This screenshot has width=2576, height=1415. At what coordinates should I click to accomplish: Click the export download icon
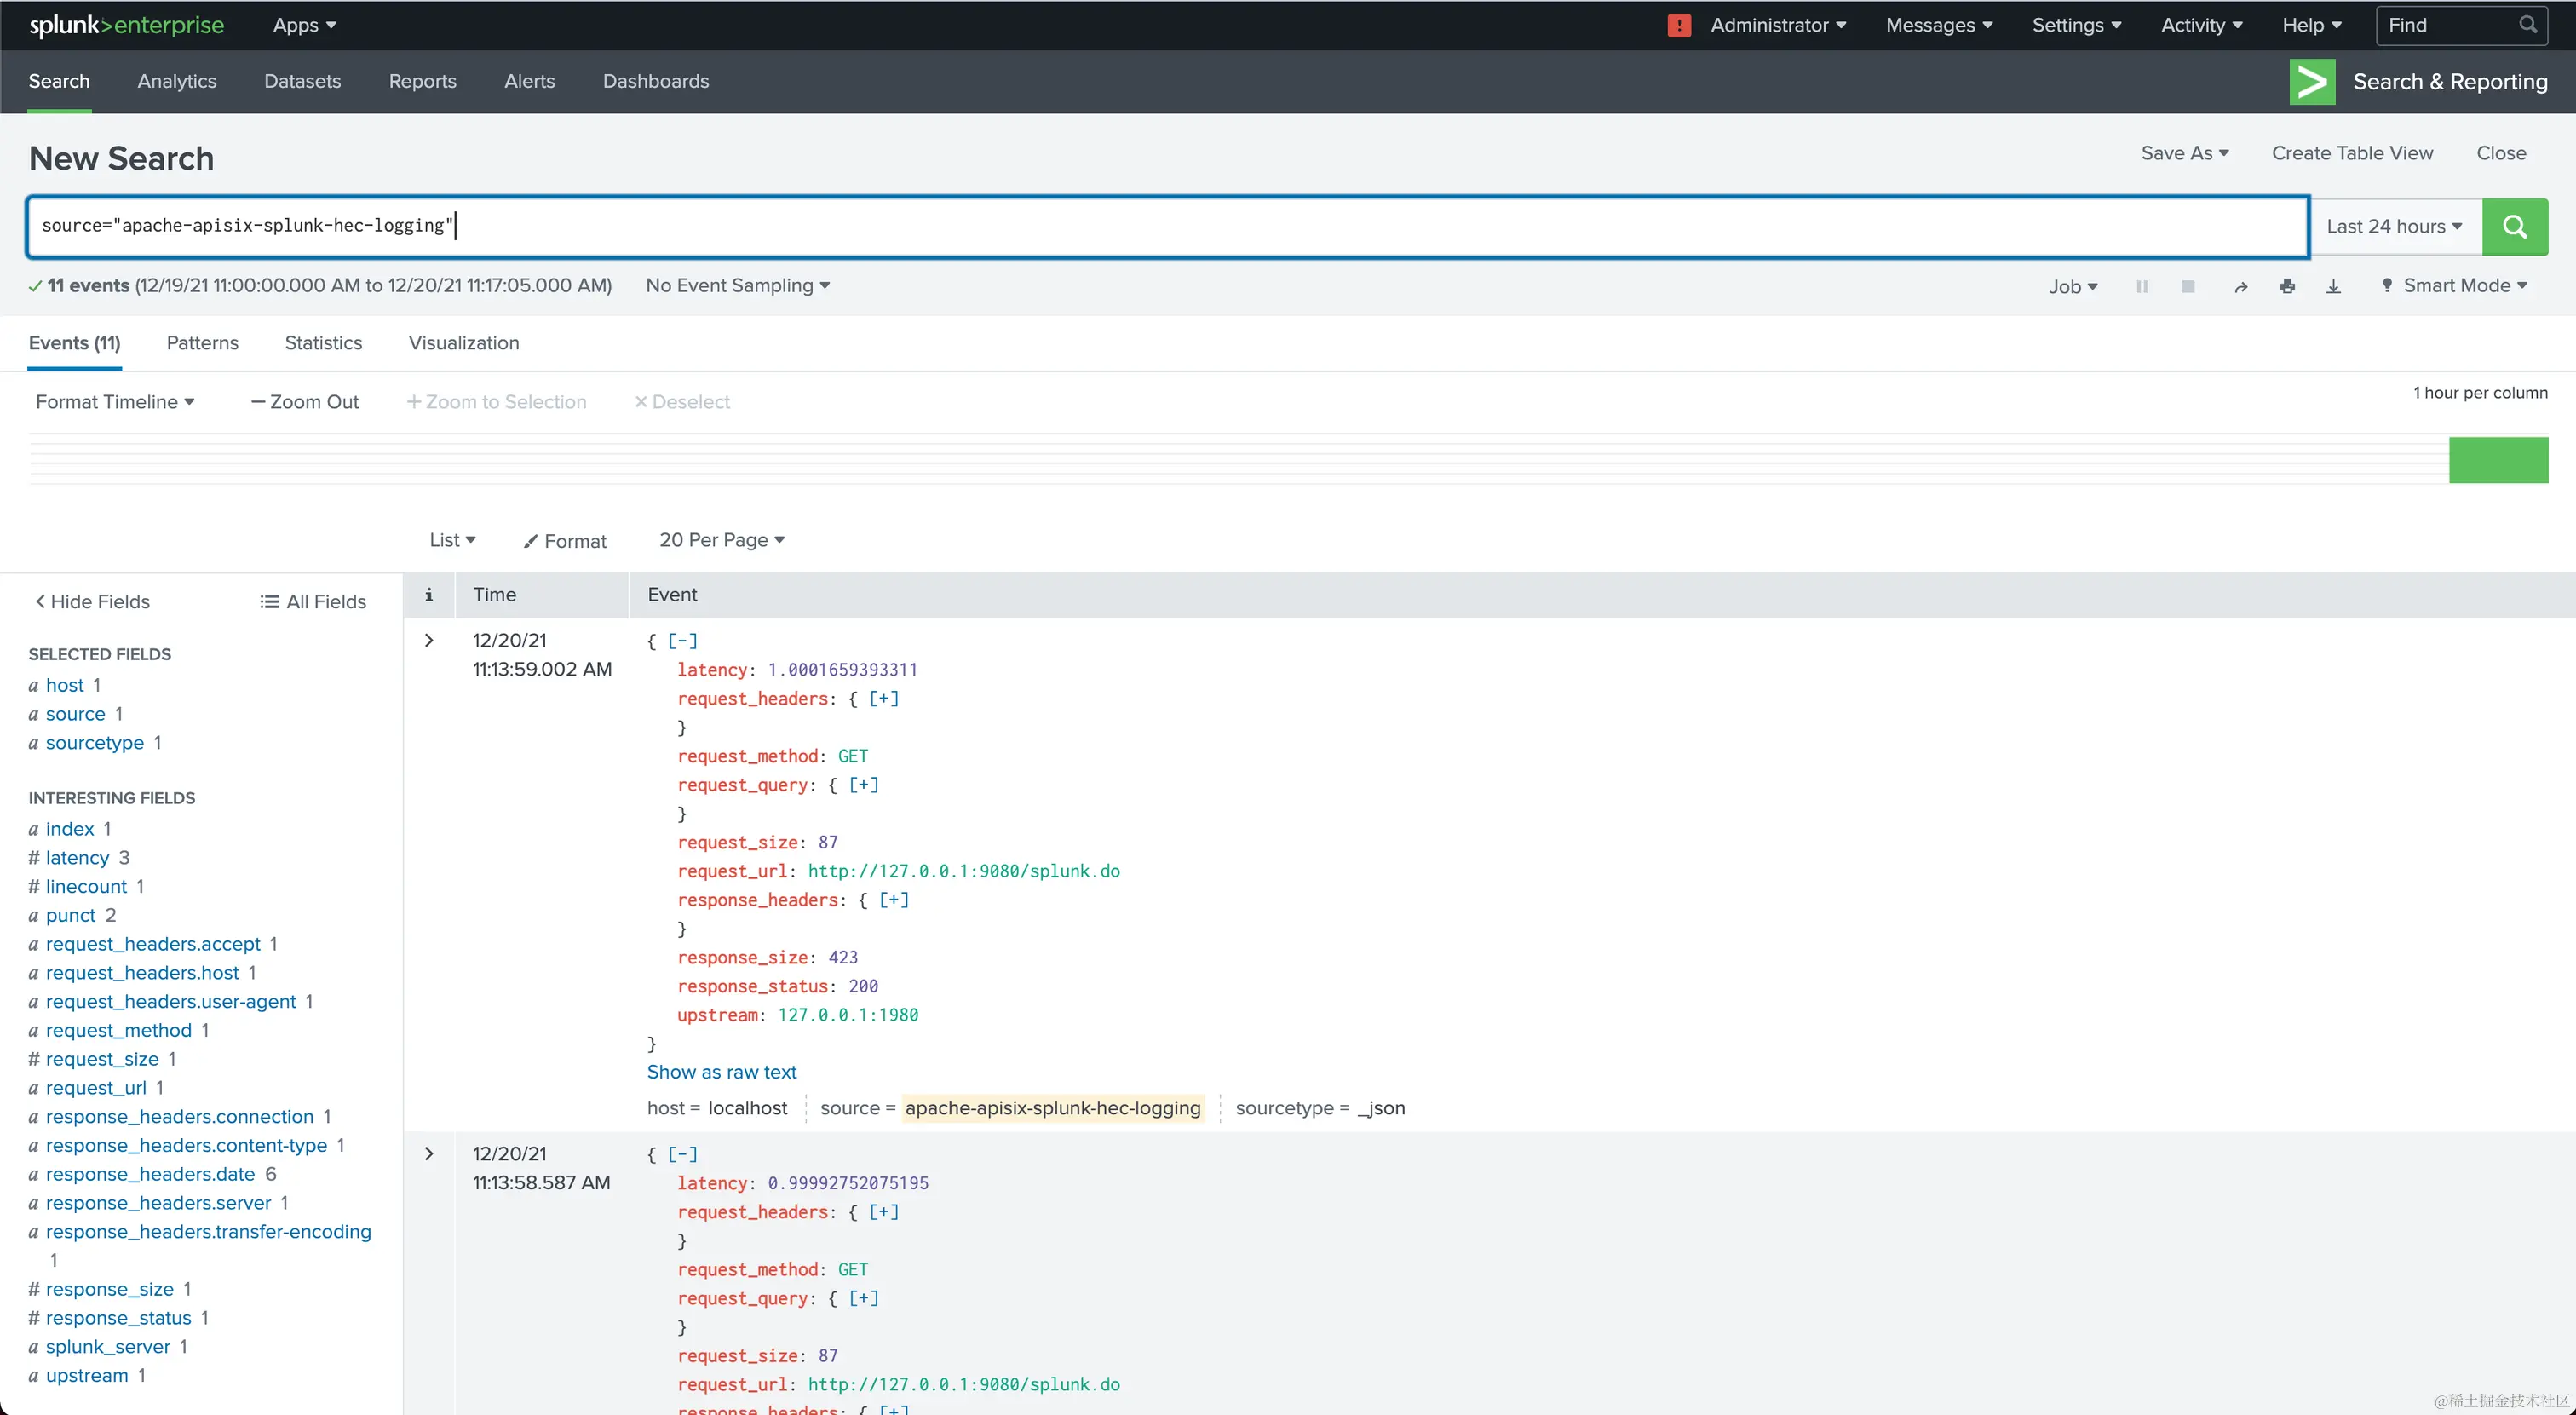(2333, 287)
